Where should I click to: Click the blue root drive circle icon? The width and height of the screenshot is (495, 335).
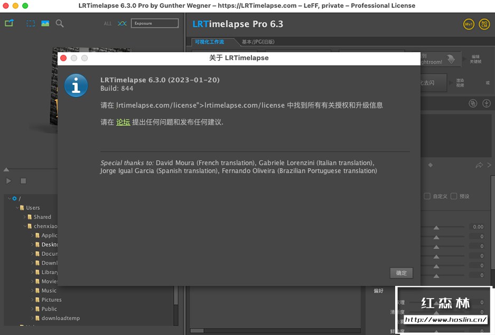coord(14,198)
